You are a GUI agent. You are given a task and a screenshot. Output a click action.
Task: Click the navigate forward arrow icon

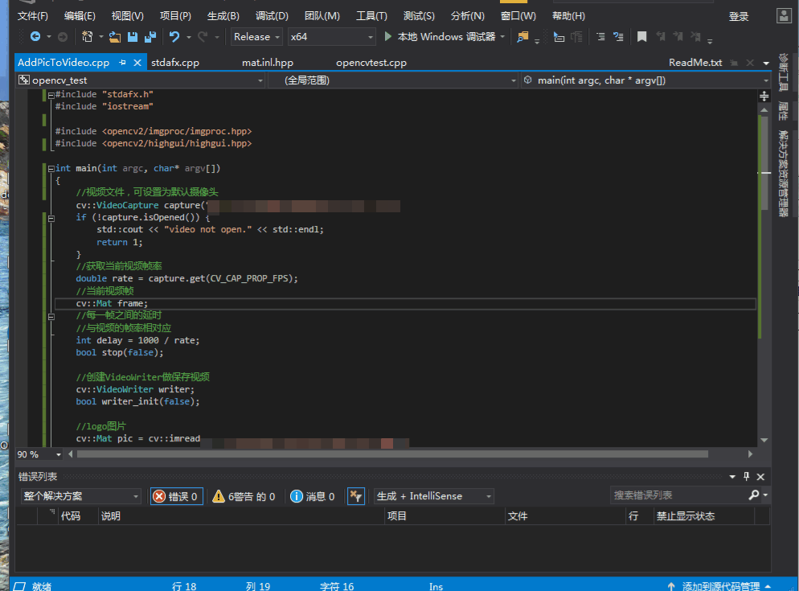tap(62, 37)
